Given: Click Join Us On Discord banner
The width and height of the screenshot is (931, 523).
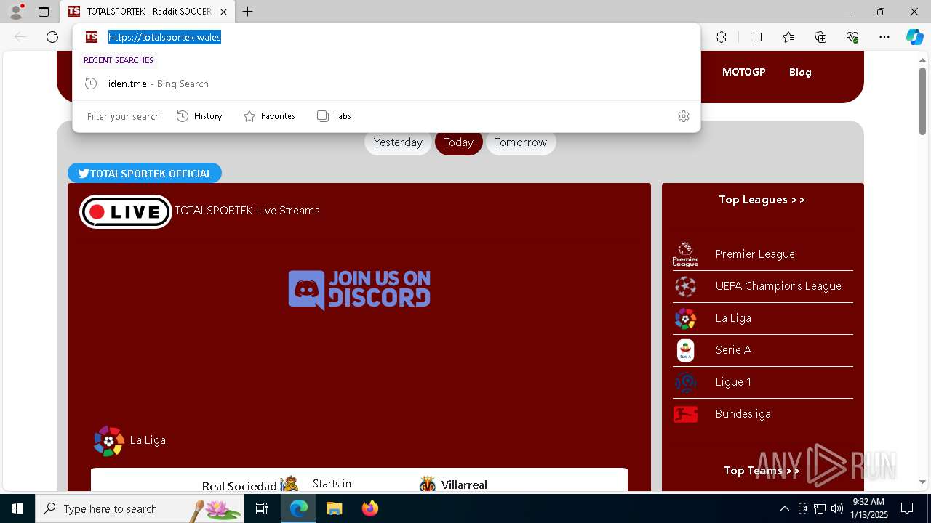Looking at the screenshot, I should point(359,290).
